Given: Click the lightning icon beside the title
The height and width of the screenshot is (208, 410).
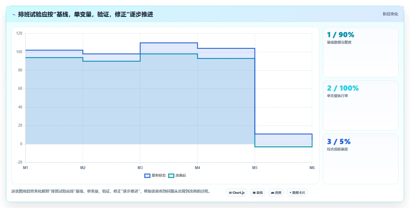Looking at the screenshot, I should pos(14,14).
